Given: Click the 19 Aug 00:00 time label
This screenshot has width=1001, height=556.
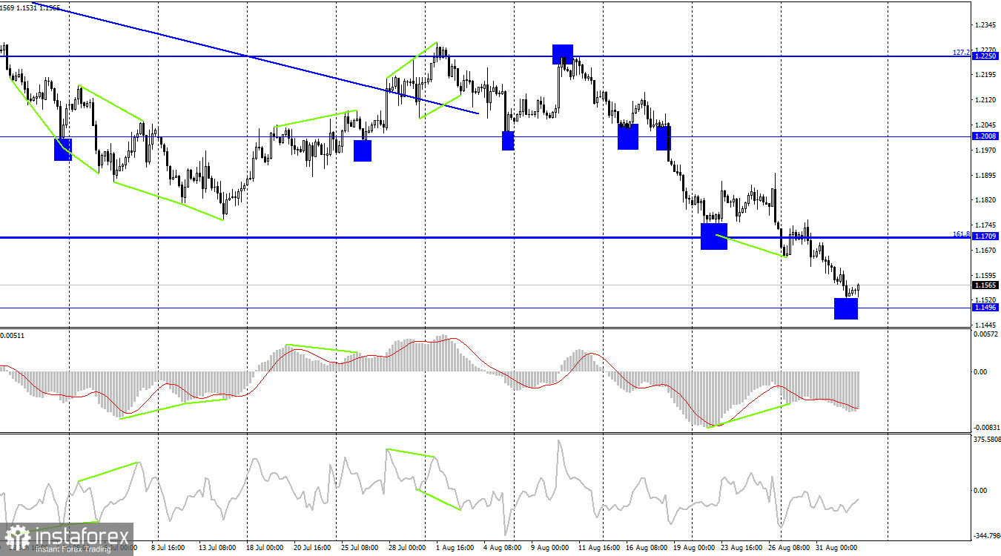Looking at the screenshot, I should [x=693, y=548].
